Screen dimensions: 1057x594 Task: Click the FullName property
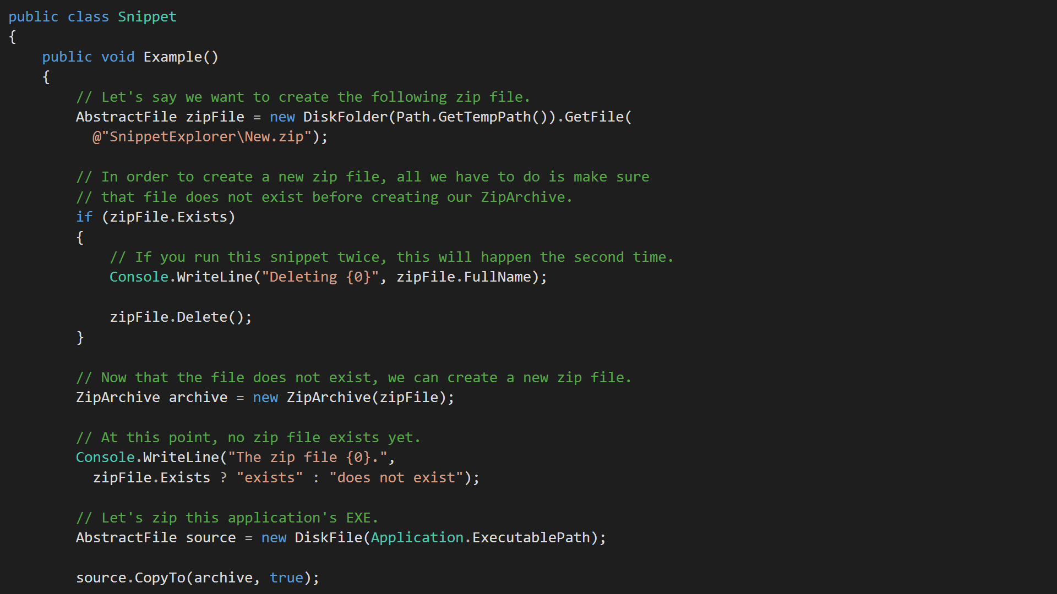[x=497, y=277]
